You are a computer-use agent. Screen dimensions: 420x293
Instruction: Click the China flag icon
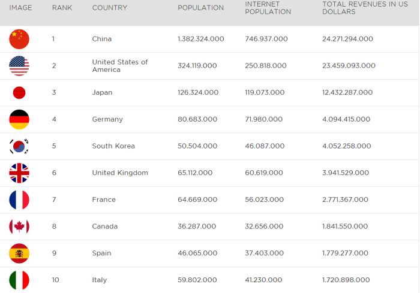(19, 39)
